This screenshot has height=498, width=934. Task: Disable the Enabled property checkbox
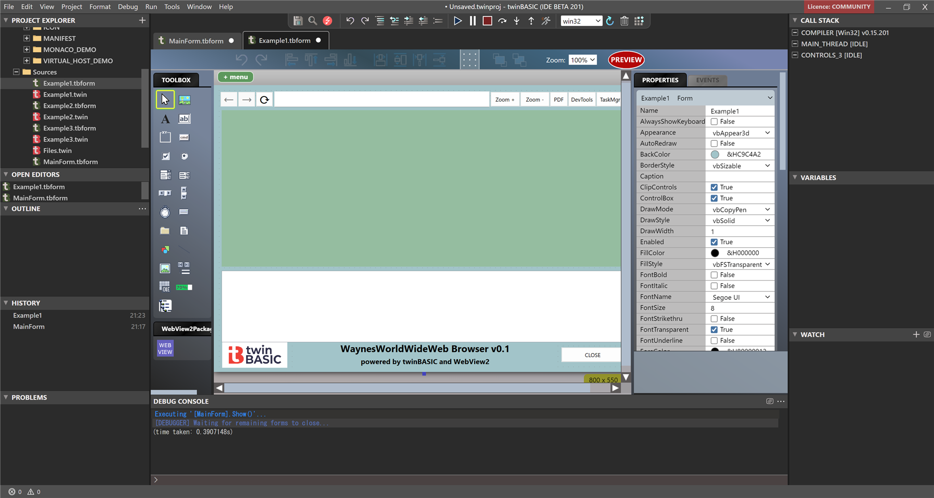pyautogui.click(x=714, y=241)
